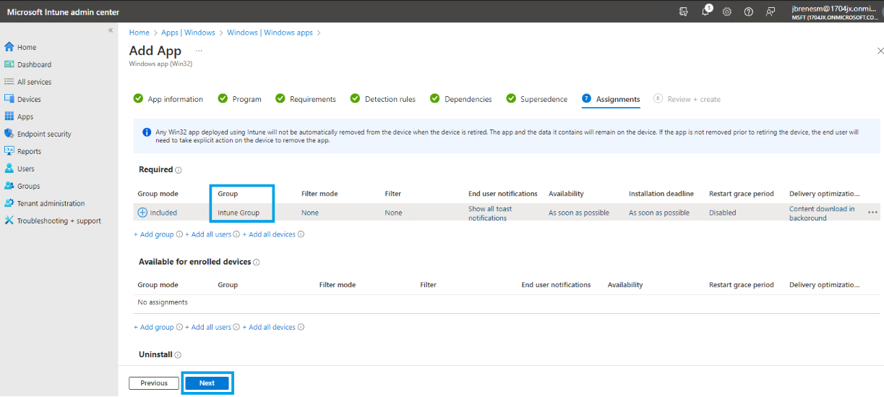Open info icon next to Available for enrolled devices
Screen dimensions: 884x397
(x=257, y=262)
